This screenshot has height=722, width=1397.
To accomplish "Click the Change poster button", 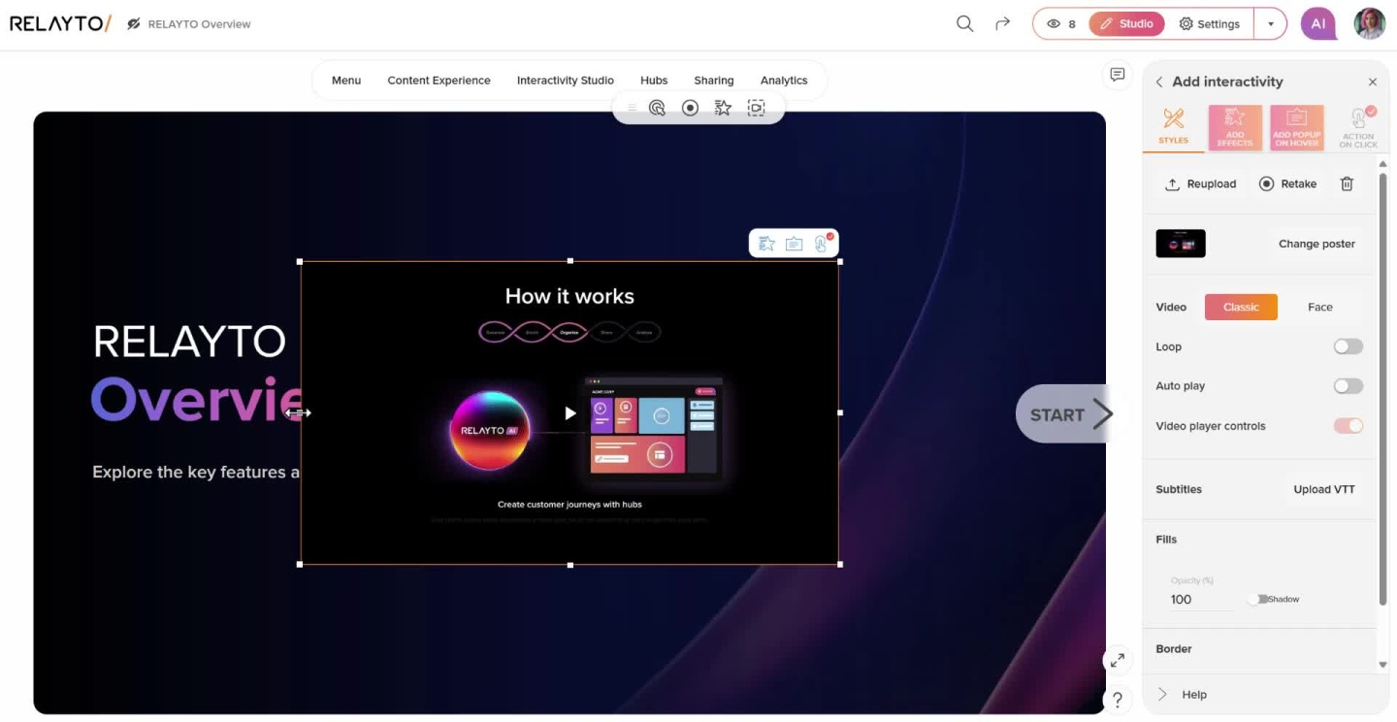I will point(1316,244).
